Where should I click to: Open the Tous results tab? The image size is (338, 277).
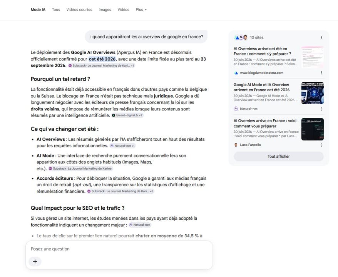[x=56, y=10]
